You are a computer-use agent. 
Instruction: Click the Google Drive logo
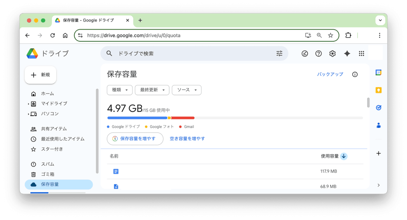point(32,54)
